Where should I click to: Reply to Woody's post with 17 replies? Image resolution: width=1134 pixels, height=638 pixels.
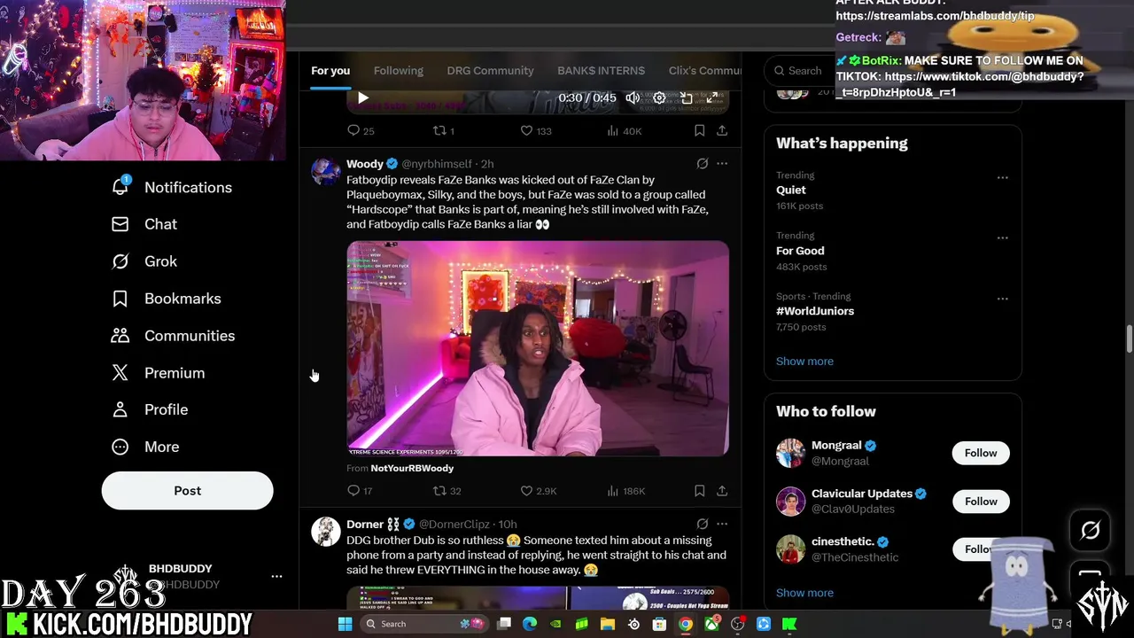coord(360,491)
